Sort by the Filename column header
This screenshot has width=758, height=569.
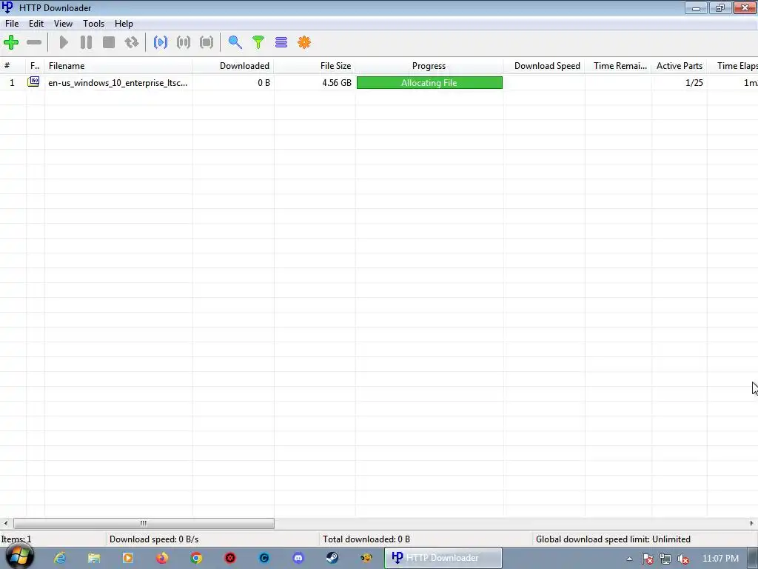coord(118,66)
